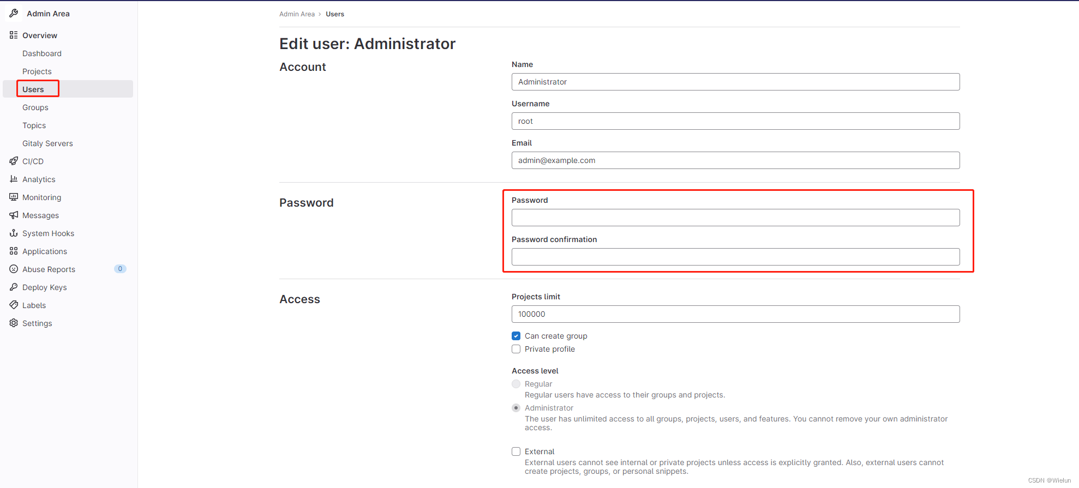1079x488 pixels.
Task: Click the Messages megaphone icon
Action: (14, 215)
